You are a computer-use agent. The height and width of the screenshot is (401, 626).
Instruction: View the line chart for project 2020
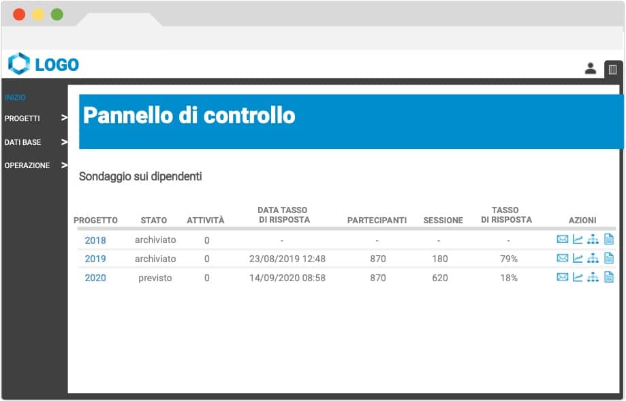577,276
